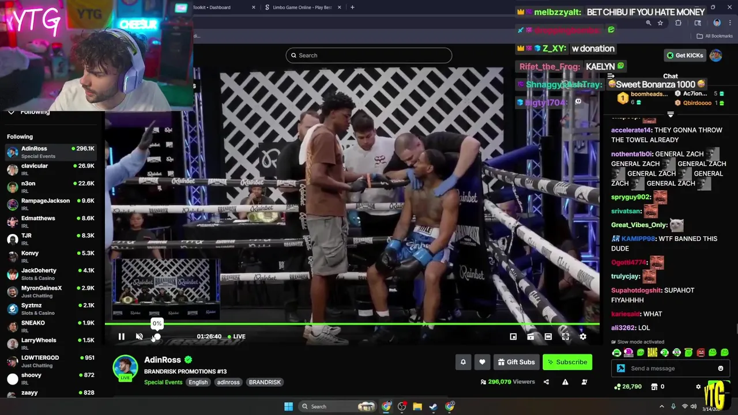Open mini player picture-in-picture icon
The image size is (738, 415).
click(513, 337)
